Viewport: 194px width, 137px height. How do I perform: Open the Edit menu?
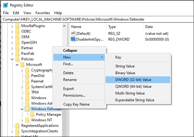pyautogui.click(x=16, y=13)
